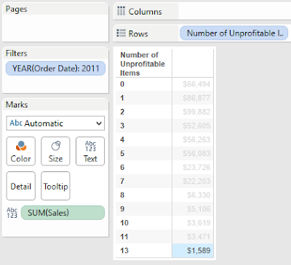Viewport: 291px width, 265px height.
Task: Open the Tooltip marks card
Action: pos(55,186)
